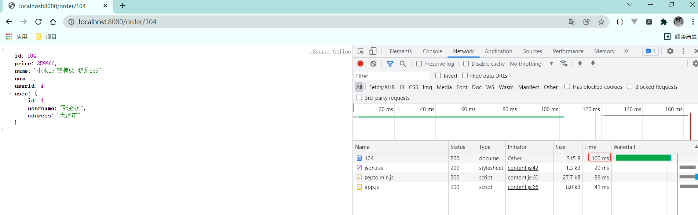This screenshot has height=215, width=698.
Task: Switch to the Memory tab
Action: [x=604, y=51]
